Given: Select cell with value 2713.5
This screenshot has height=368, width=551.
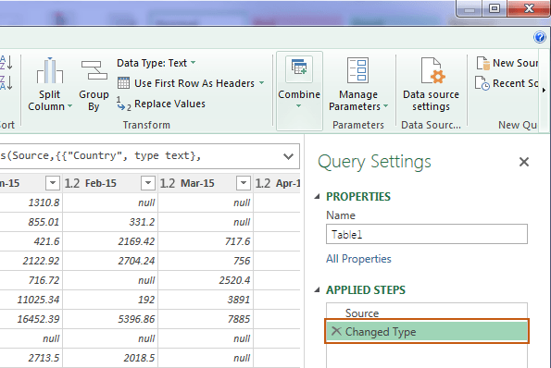Looking at the screenshot, I should pos(31,358).
